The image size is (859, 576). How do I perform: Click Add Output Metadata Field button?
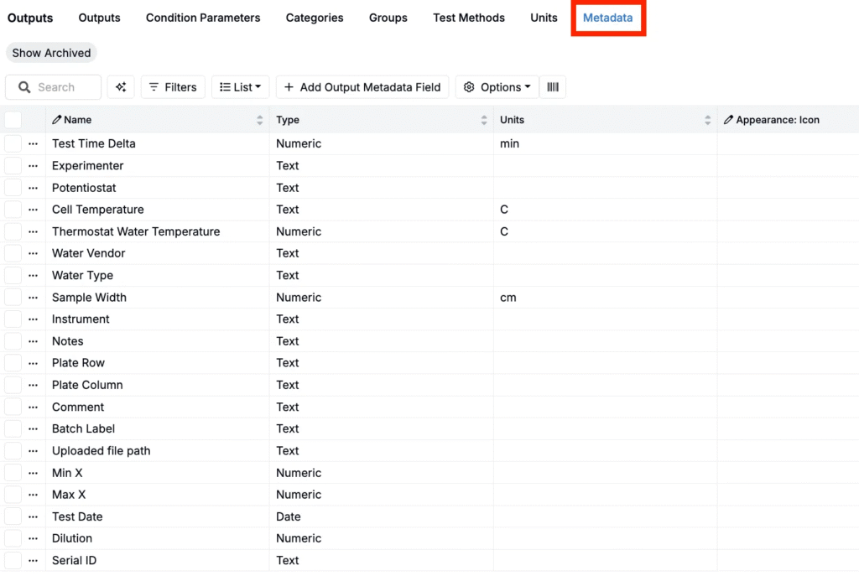362,87
